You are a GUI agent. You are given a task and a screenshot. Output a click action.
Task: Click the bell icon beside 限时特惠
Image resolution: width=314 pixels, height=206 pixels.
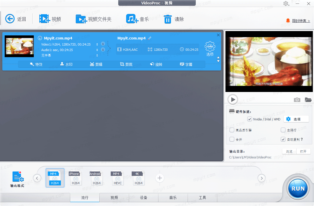[x=288, y=21]
